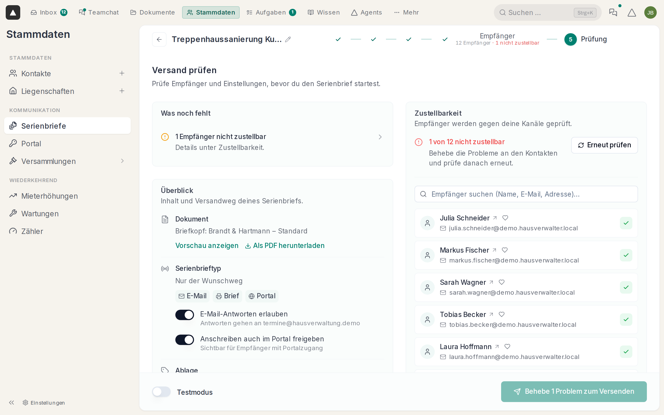The width and height of the screenshot is (664, 415).
Task: Switch to Teamchat
Action: pyautogui.click(x=99, y=12)
